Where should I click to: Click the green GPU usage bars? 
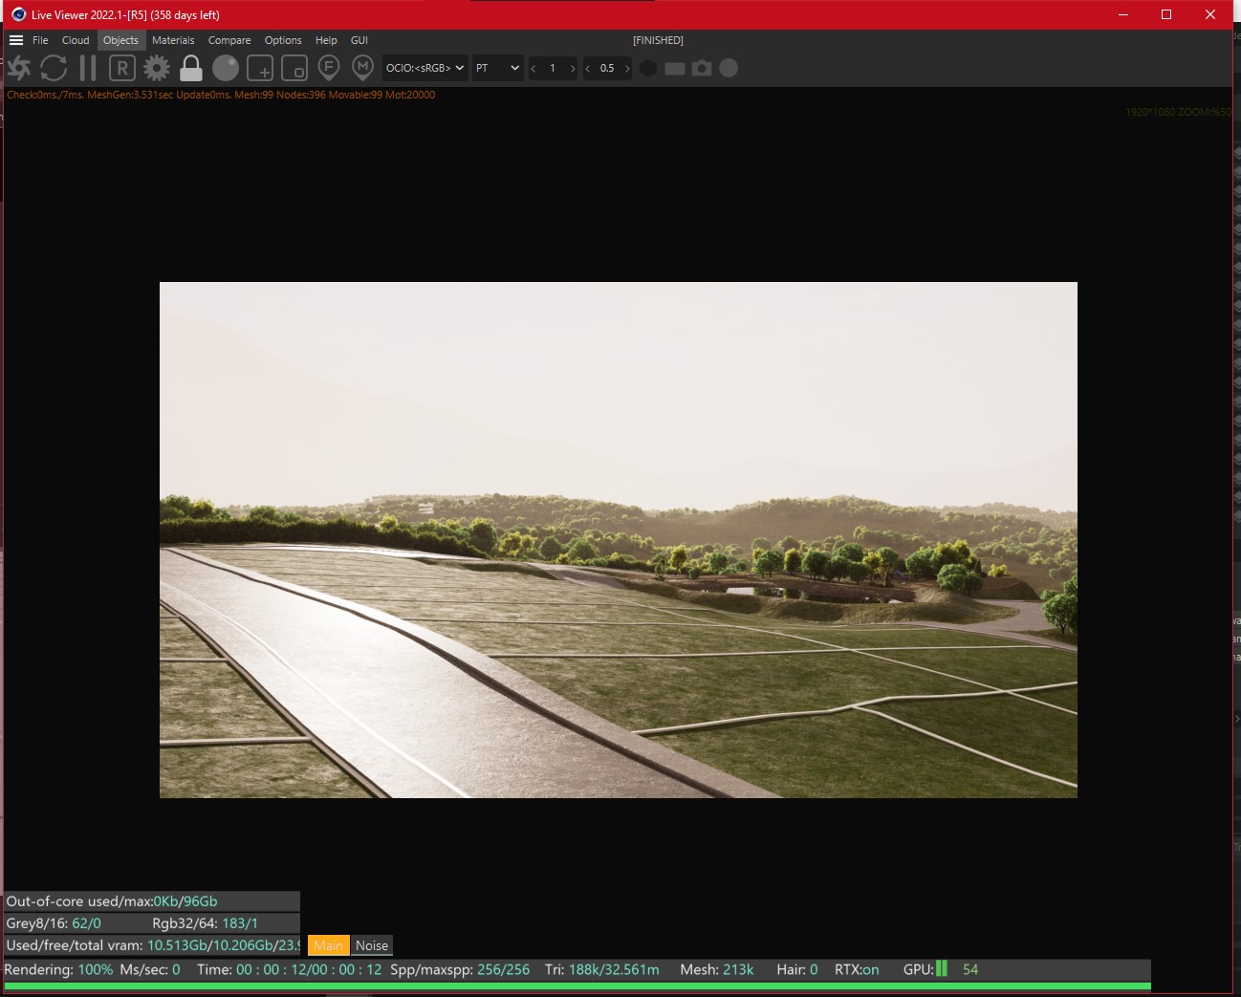coord(942,968)
